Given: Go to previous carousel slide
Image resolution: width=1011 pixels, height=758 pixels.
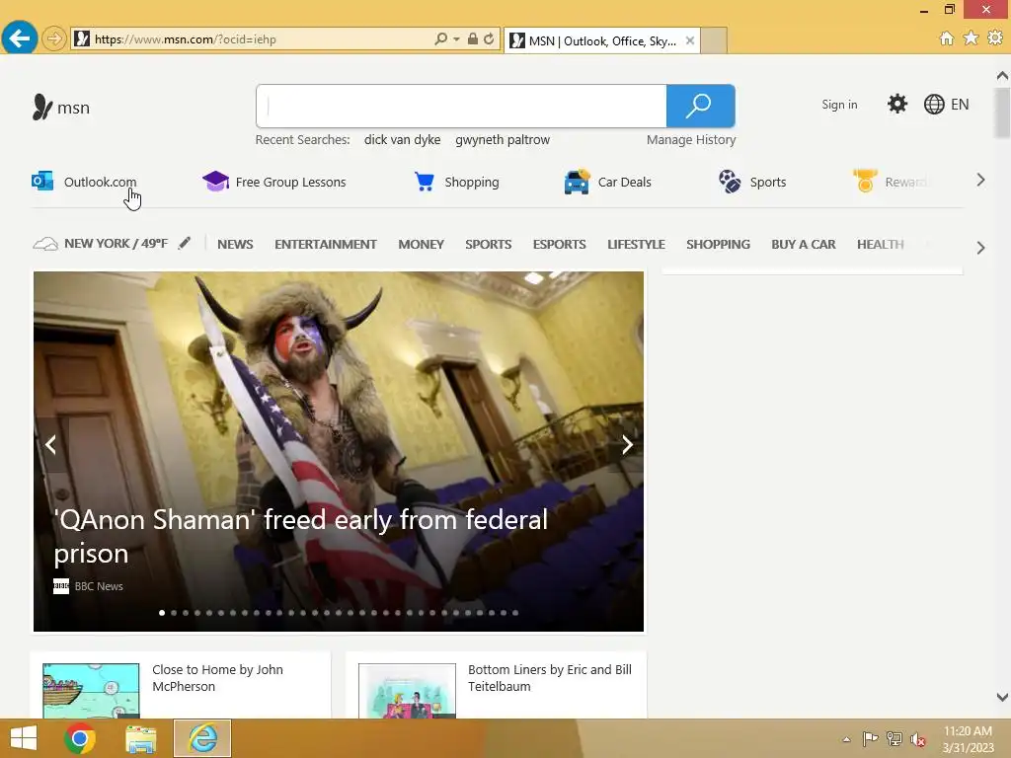Looking at the screenshot, I should (x=51, y=445).
